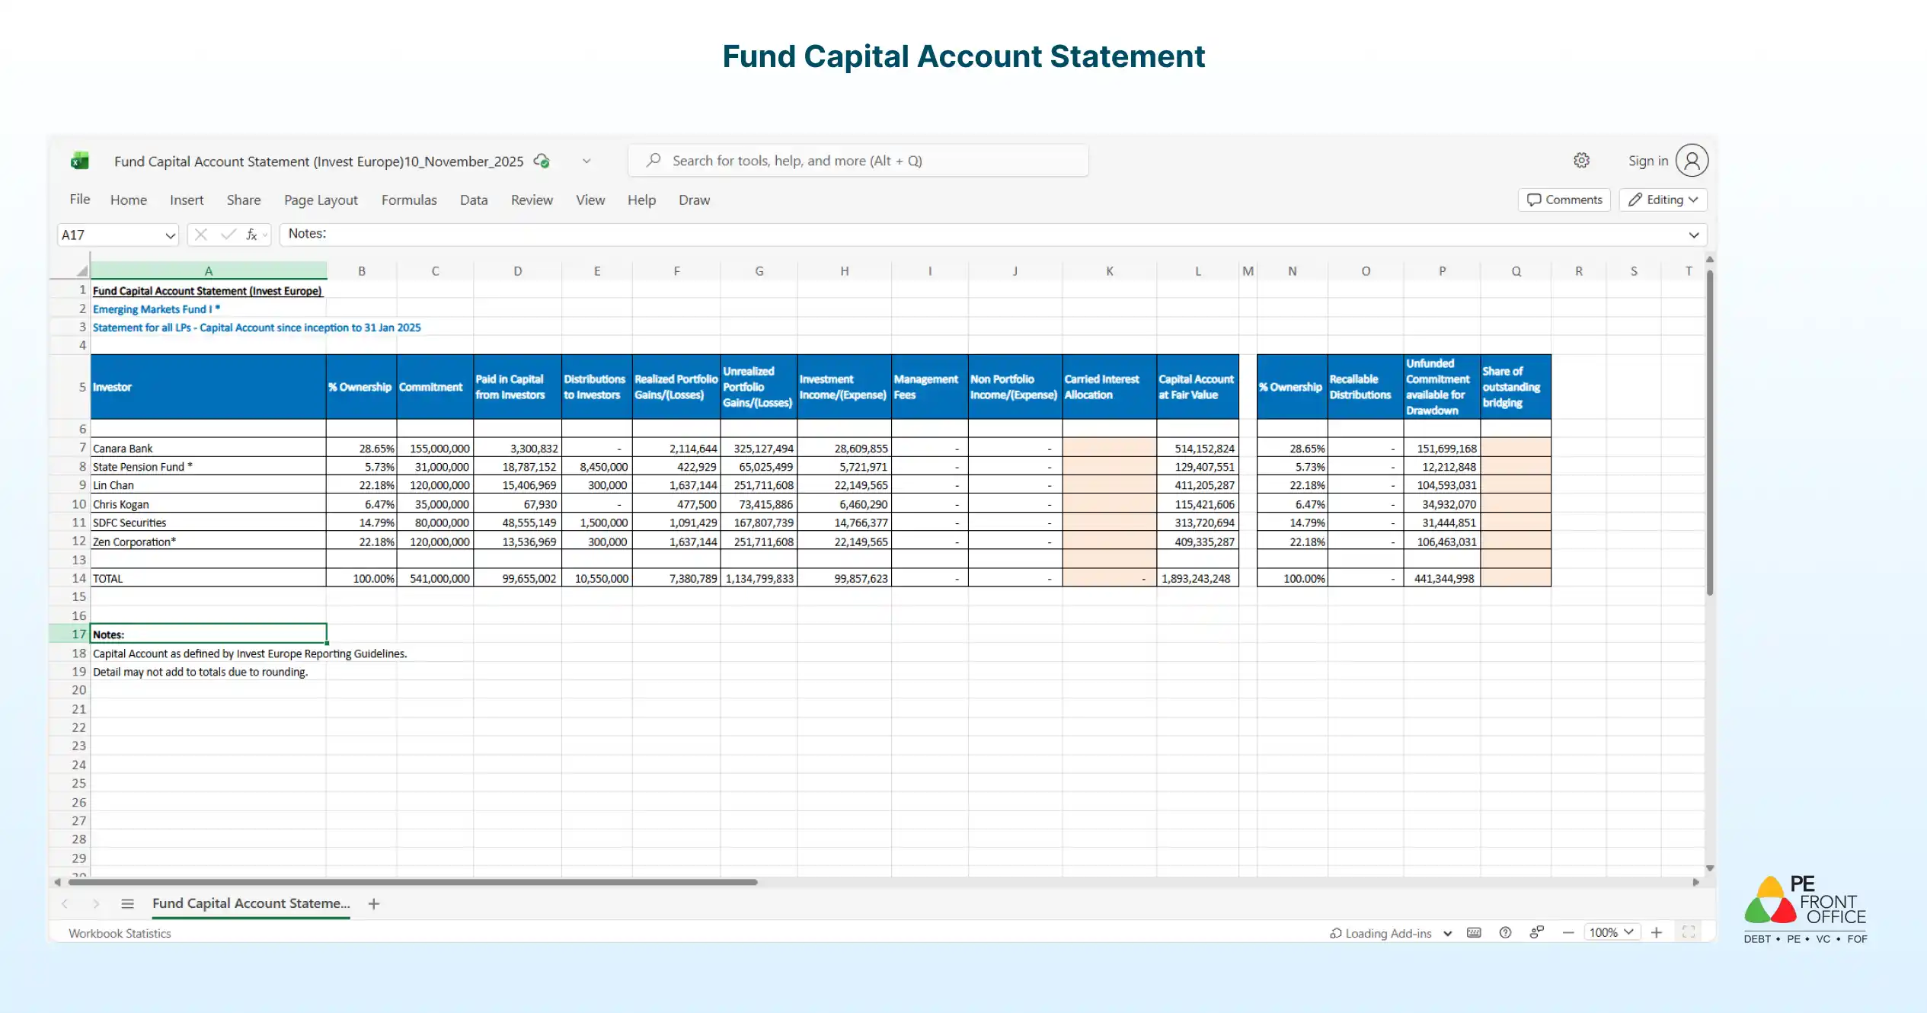
Task: Click the full screen focus icon
Action: [1689, 932]
